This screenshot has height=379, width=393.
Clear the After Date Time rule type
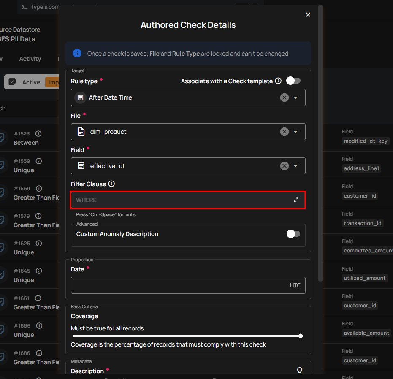point(285,97)
